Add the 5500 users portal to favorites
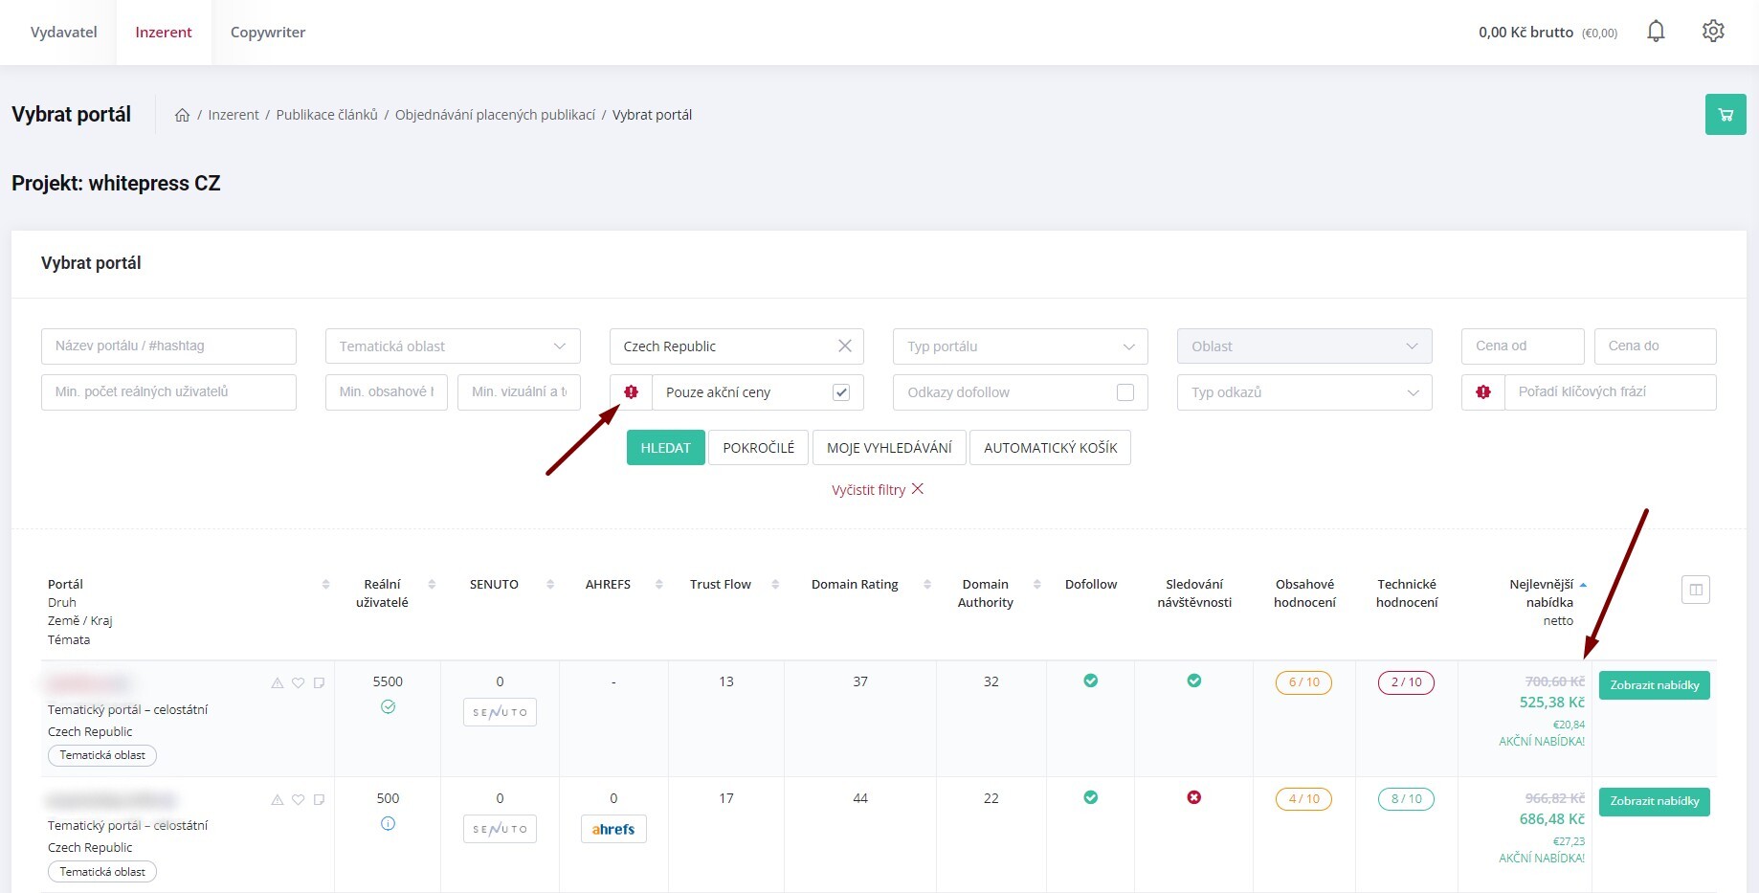 pos(299,683)
